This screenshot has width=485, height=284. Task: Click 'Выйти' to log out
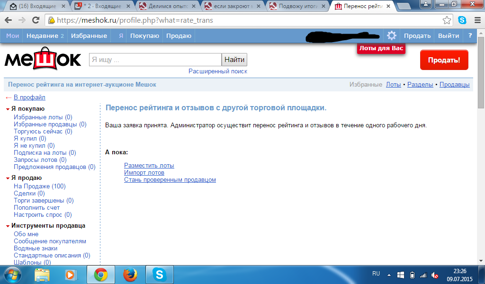[449, 35]
